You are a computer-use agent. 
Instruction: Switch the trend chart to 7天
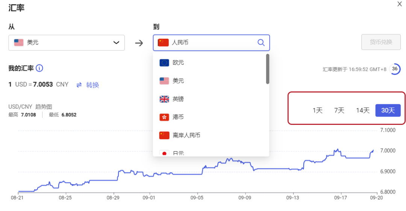pos(339,111)
